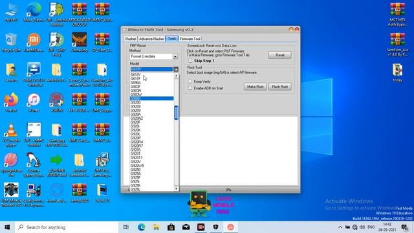Open the XiaoMiFlash desktop shortcut
This screenshot has width=414, height=233.
34,42
